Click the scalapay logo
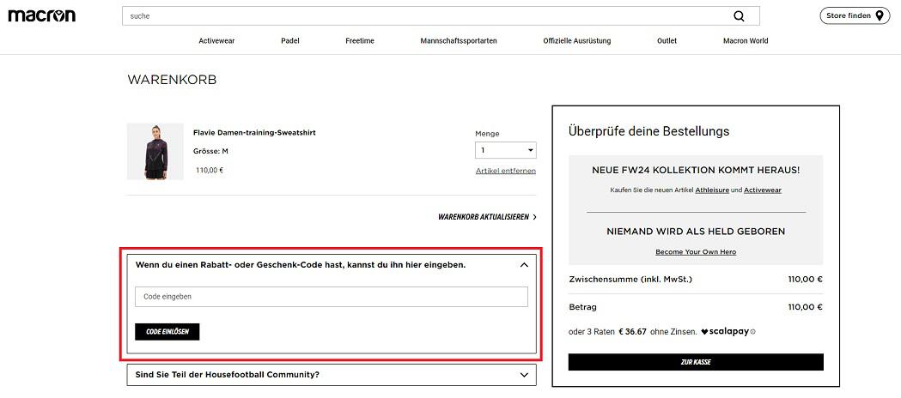 (x=725, y=331)
